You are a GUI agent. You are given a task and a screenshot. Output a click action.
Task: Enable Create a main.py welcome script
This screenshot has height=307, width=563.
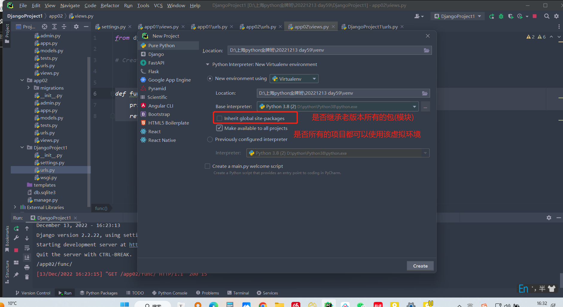[x=207, y=166]
